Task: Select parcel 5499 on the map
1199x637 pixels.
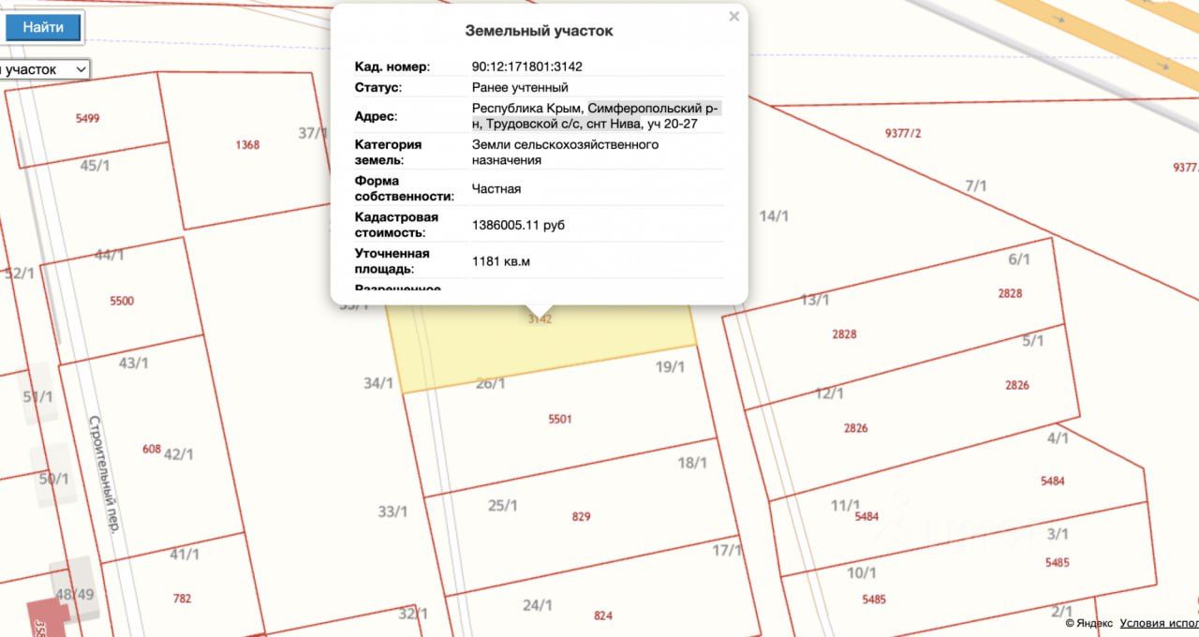Action: 87,118
